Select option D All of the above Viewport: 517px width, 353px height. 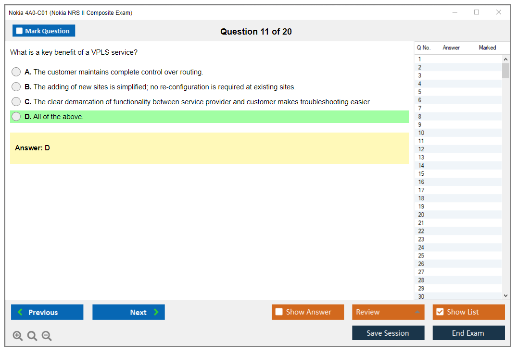(x=16, y=117)
